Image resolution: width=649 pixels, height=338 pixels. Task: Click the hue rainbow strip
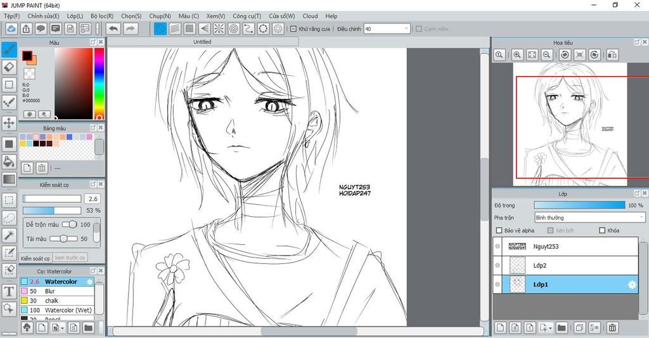[99, 84]
